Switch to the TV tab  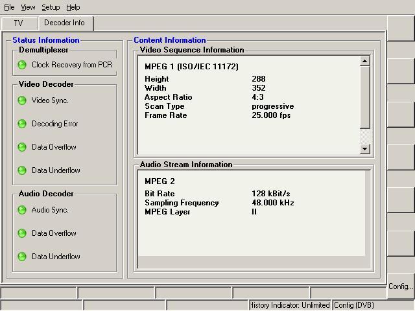point(18,23)
